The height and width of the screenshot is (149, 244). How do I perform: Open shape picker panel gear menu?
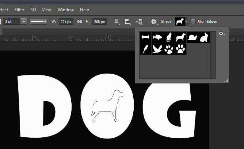[x=222, y=34]
